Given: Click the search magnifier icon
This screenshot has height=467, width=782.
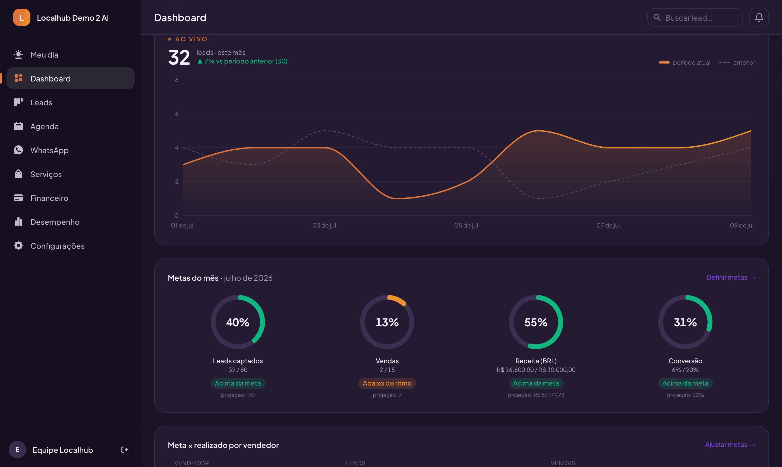Looking at the screenshot, I should click(657, 18).
